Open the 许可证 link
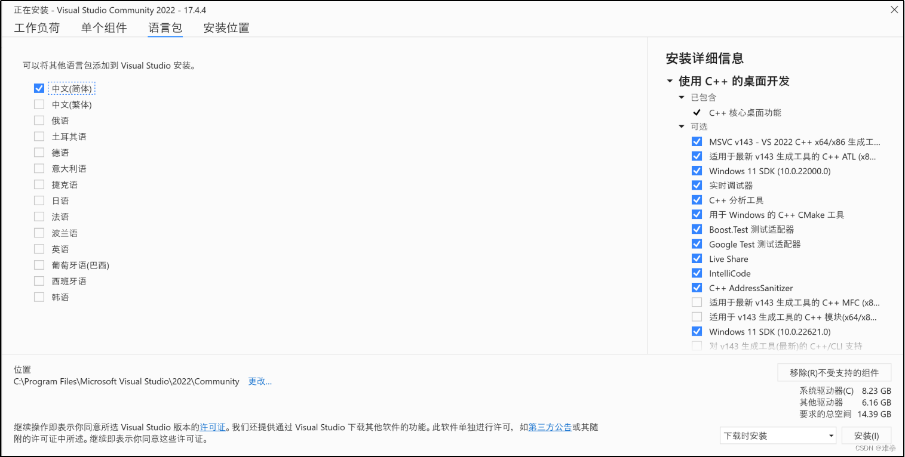The height and width of the screenshot is (457, 905). 213,427
